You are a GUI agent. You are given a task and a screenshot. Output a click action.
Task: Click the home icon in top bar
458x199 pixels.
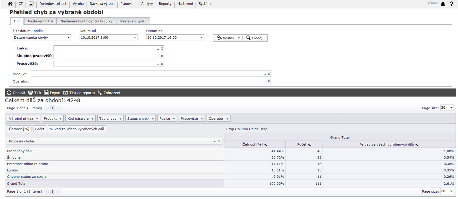(x=10, y=4)
